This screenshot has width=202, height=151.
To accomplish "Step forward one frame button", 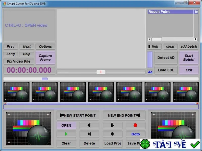I will (x=112, y=125).
